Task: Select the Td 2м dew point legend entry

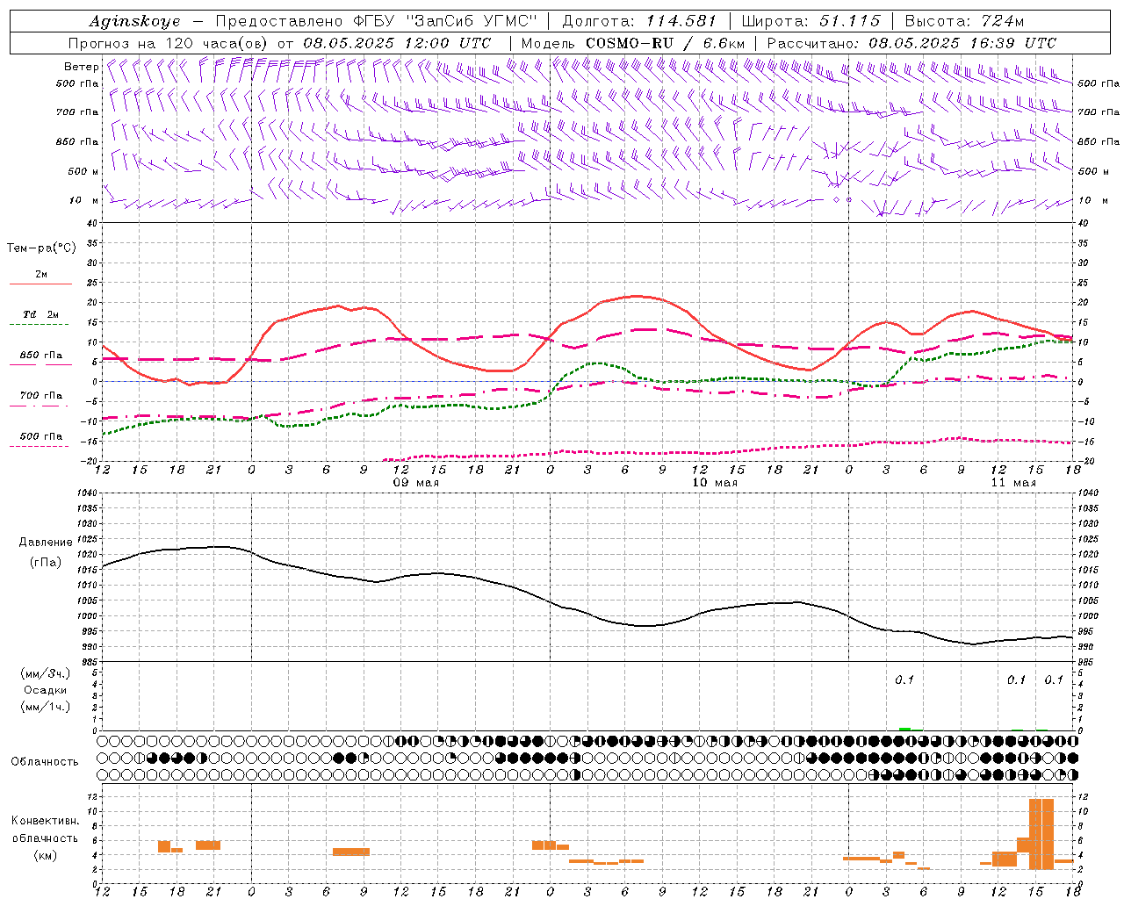Action: pos(40,314)
